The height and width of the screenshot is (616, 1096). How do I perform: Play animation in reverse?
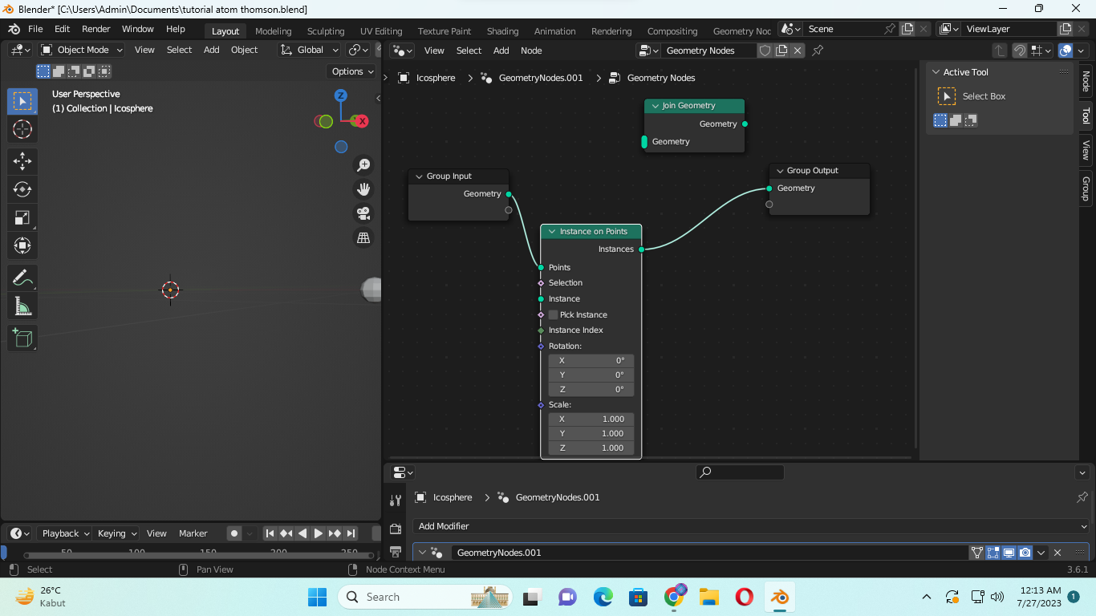pos(302,533)
